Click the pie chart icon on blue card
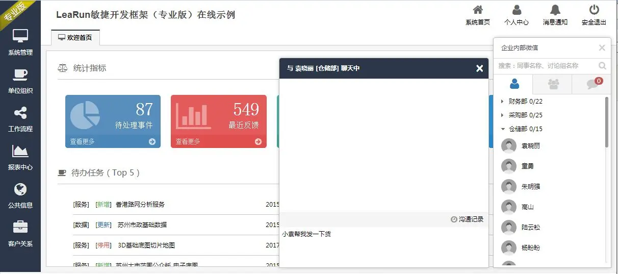 85,115
